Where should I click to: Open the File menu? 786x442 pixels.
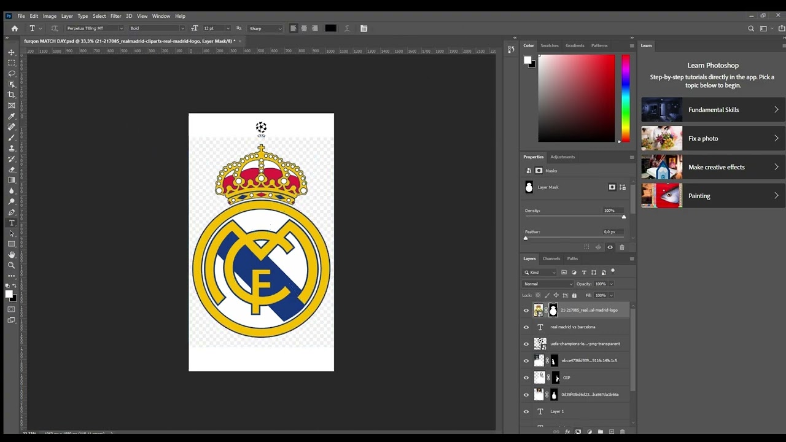pos(21,16)
